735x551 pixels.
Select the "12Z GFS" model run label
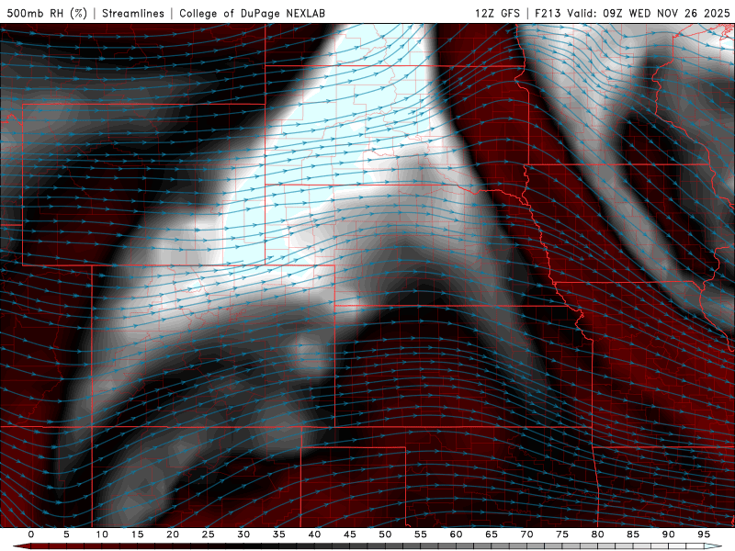click(497, 13)
